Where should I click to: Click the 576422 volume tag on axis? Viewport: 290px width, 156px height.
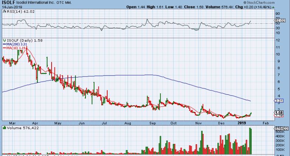tap(281, 128)
